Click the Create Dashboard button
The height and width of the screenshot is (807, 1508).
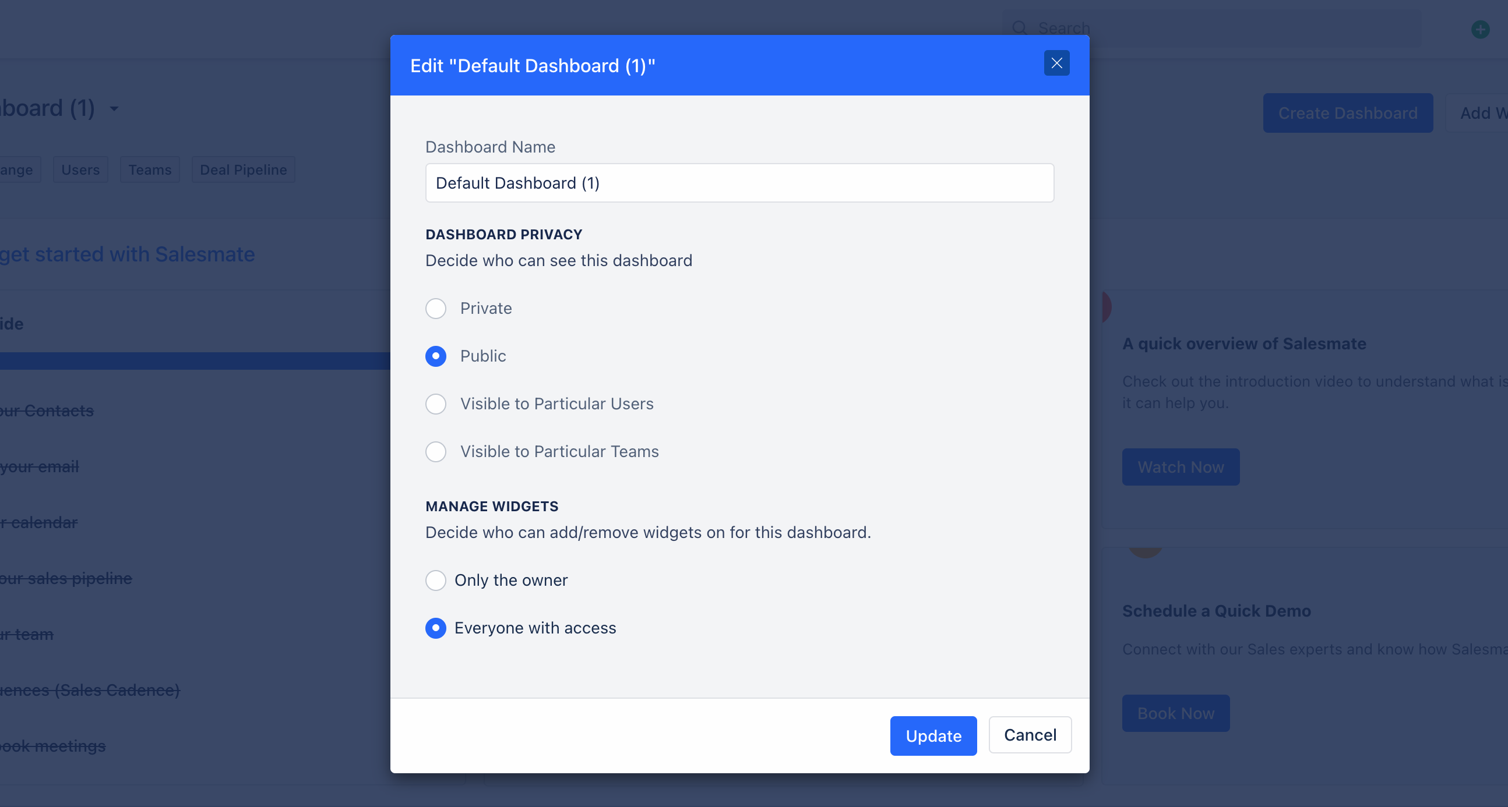pyautogui.click(x=1348, y=113)
